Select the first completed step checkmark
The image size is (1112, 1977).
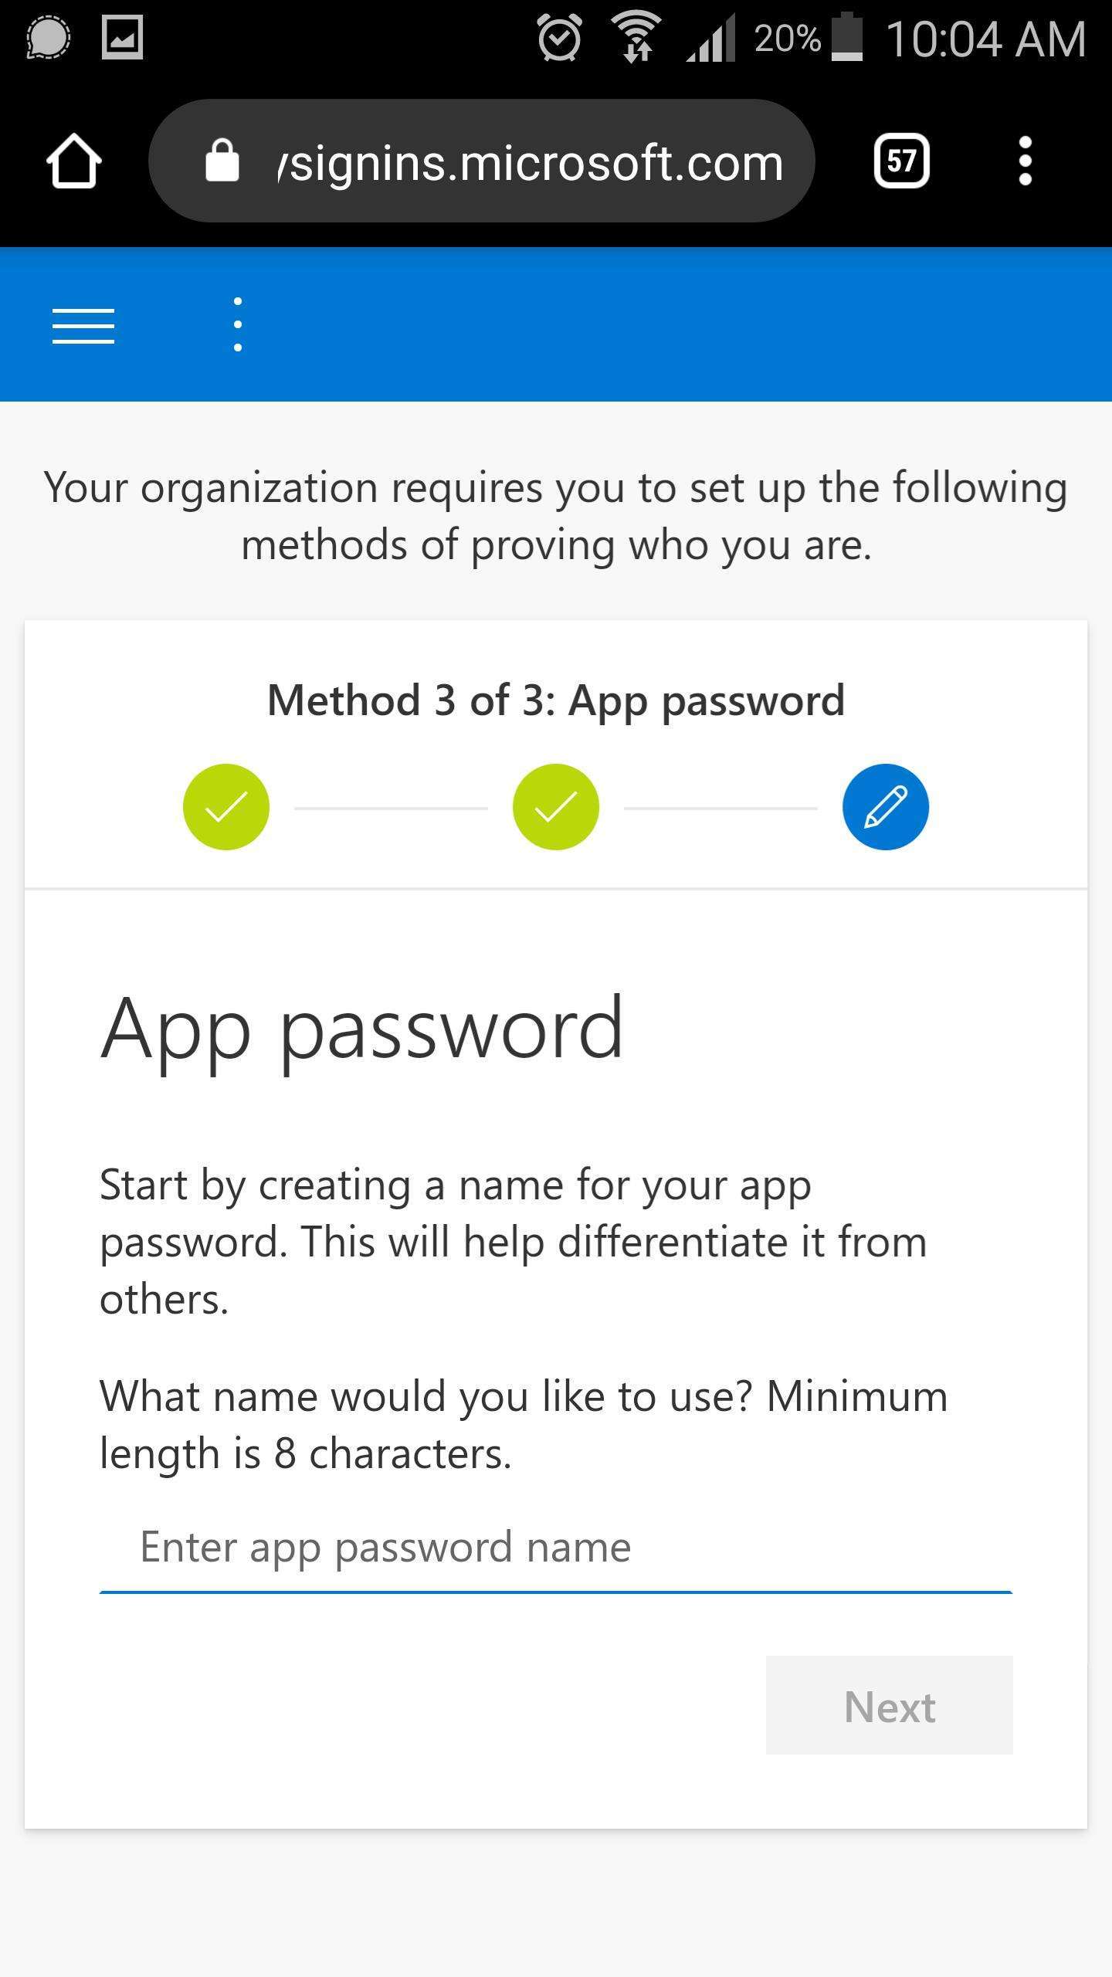coord(226,807)
